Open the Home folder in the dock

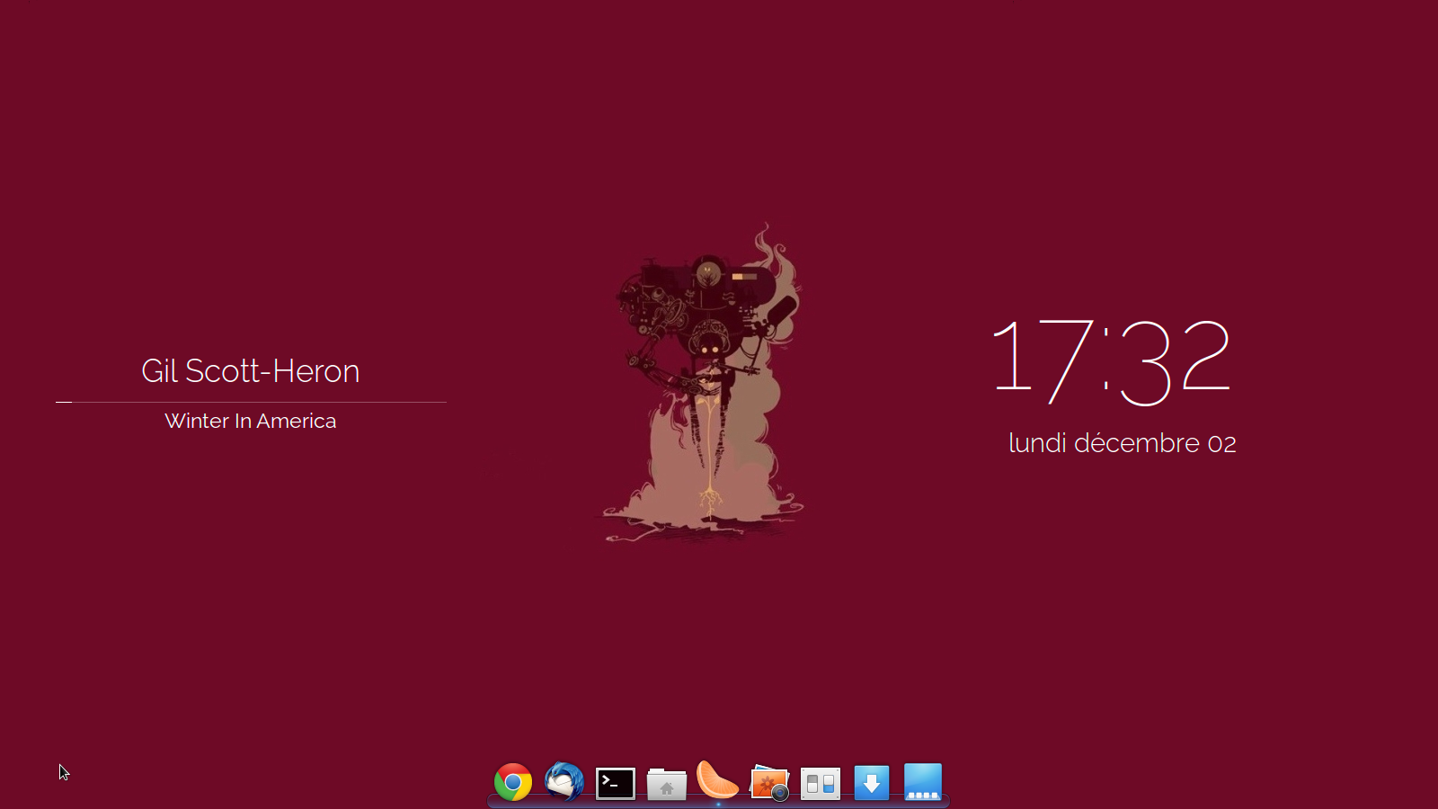click(x=667, y=784)
